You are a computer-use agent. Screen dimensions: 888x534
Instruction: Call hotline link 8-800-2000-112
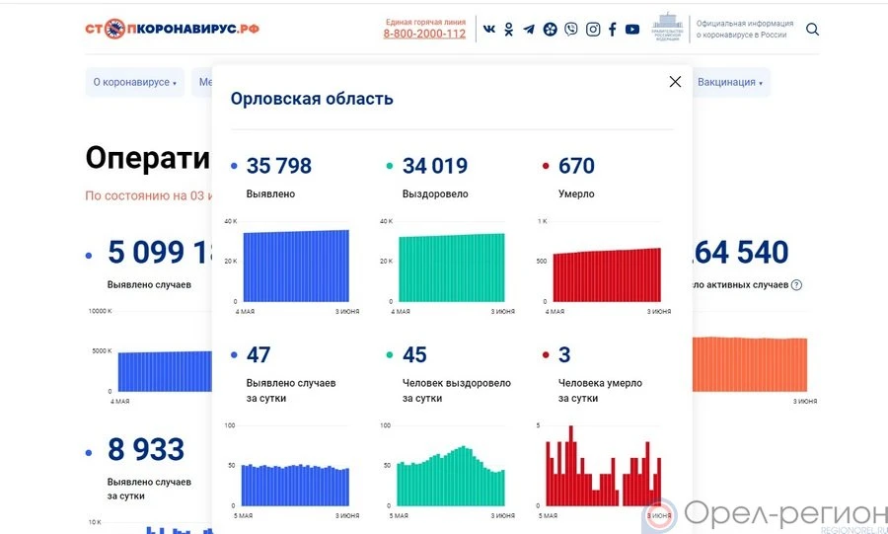tap(424, 34)
